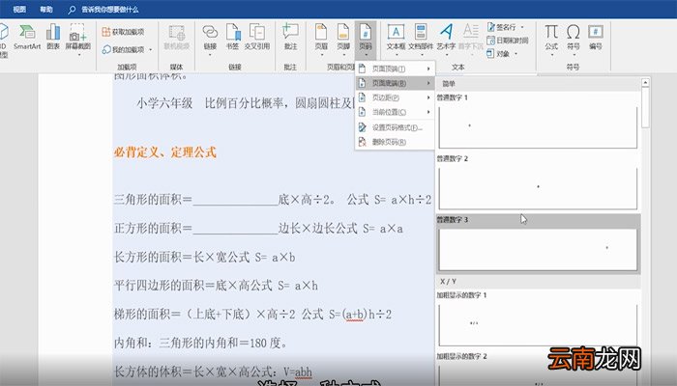Insert a cross-reference (交叉引用)
This screenshot has width=677, height=386.
(257, 37)
